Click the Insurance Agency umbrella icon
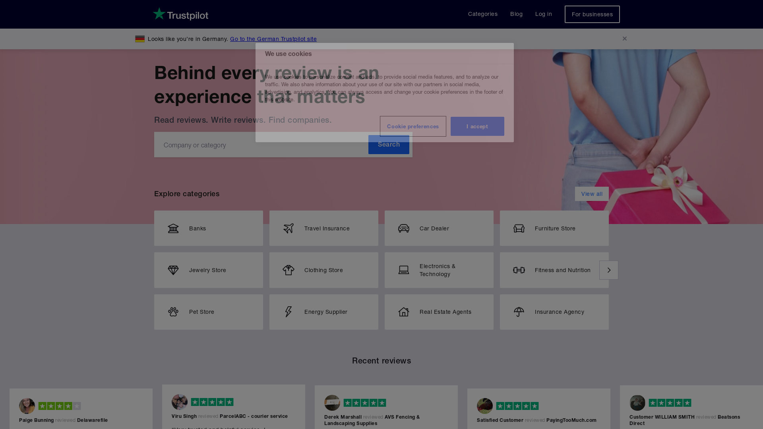This screenshot has height=429, width=763. tap(519, 312)
